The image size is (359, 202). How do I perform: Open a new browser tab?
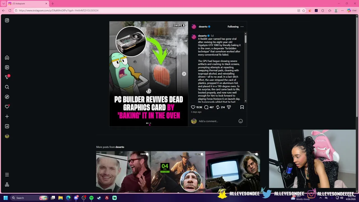52,4
